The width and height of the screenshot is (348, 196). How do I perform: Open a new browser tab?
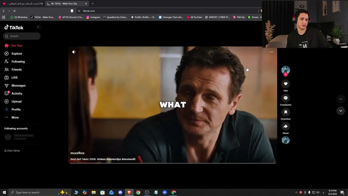coord(93,4)
